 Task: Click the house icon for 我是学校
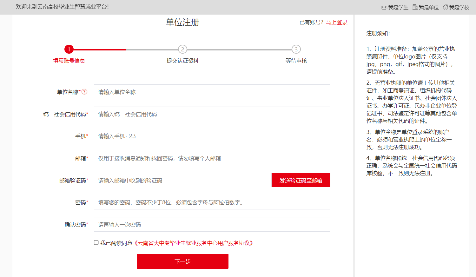(x=445, y=7)
